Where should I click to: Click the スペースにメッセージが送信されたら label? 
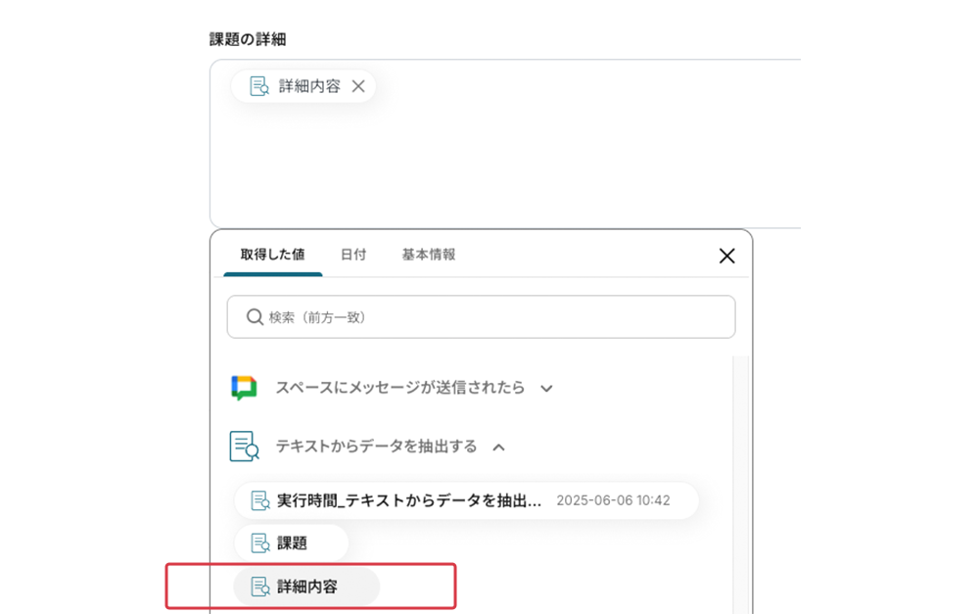click(x=400, y=388)
